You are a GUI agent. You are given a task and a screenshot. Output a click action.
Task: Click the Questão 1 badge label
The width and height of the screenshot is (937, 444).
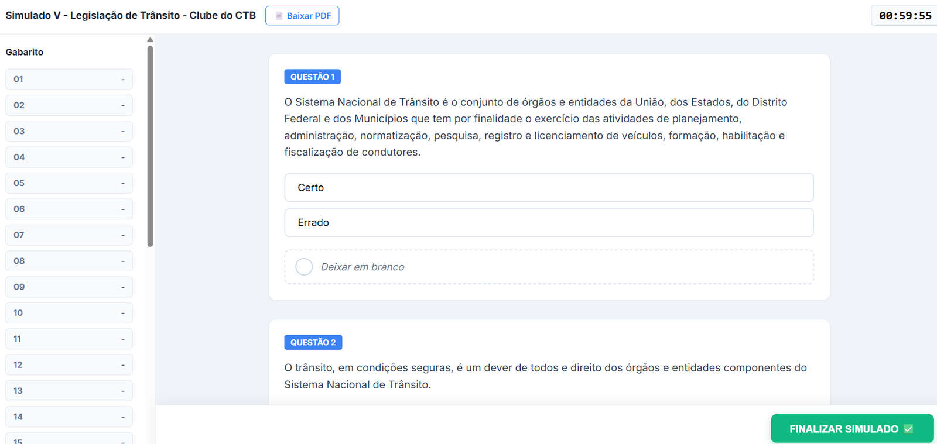tap(312, 77)
